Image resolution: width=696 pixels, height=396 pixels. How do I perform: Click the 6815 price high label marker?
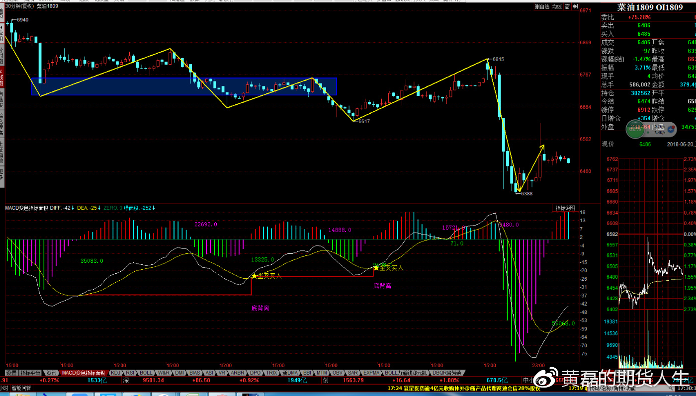[x=498, y=59]
